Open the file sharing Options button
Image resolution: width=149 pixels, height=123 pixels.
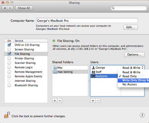(x=134, y=55)
